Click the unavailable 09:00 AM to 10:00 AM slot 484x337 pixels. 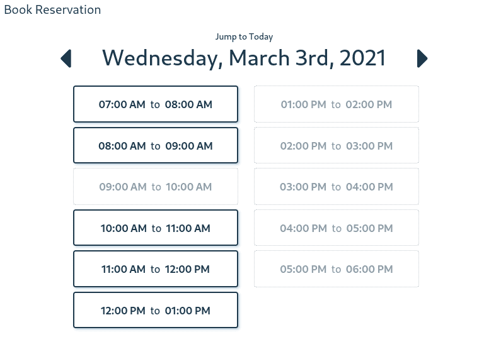pyautogui.click(x=156, y=187)
